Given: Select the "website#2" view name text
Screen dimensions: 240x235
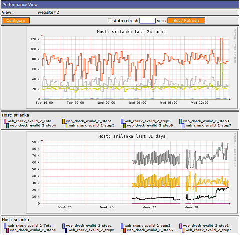Looking at the screenshot, I should [48, 12].
